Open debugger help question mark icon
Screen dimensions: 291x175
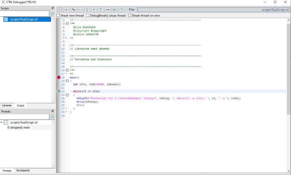pos(121,10)
